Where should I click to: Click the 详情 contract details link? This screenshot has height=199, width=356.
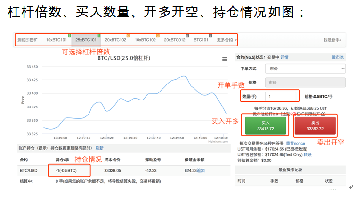(x=284, y=57)
